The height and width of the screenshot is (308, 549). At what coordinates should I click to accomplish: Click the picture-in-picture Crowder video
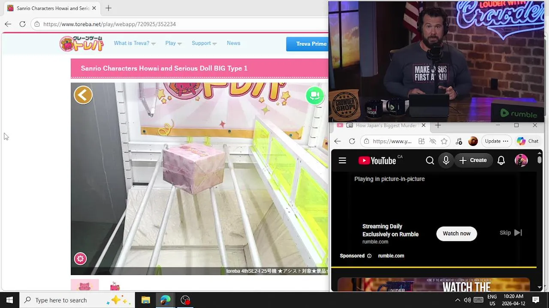coord(436,62)
